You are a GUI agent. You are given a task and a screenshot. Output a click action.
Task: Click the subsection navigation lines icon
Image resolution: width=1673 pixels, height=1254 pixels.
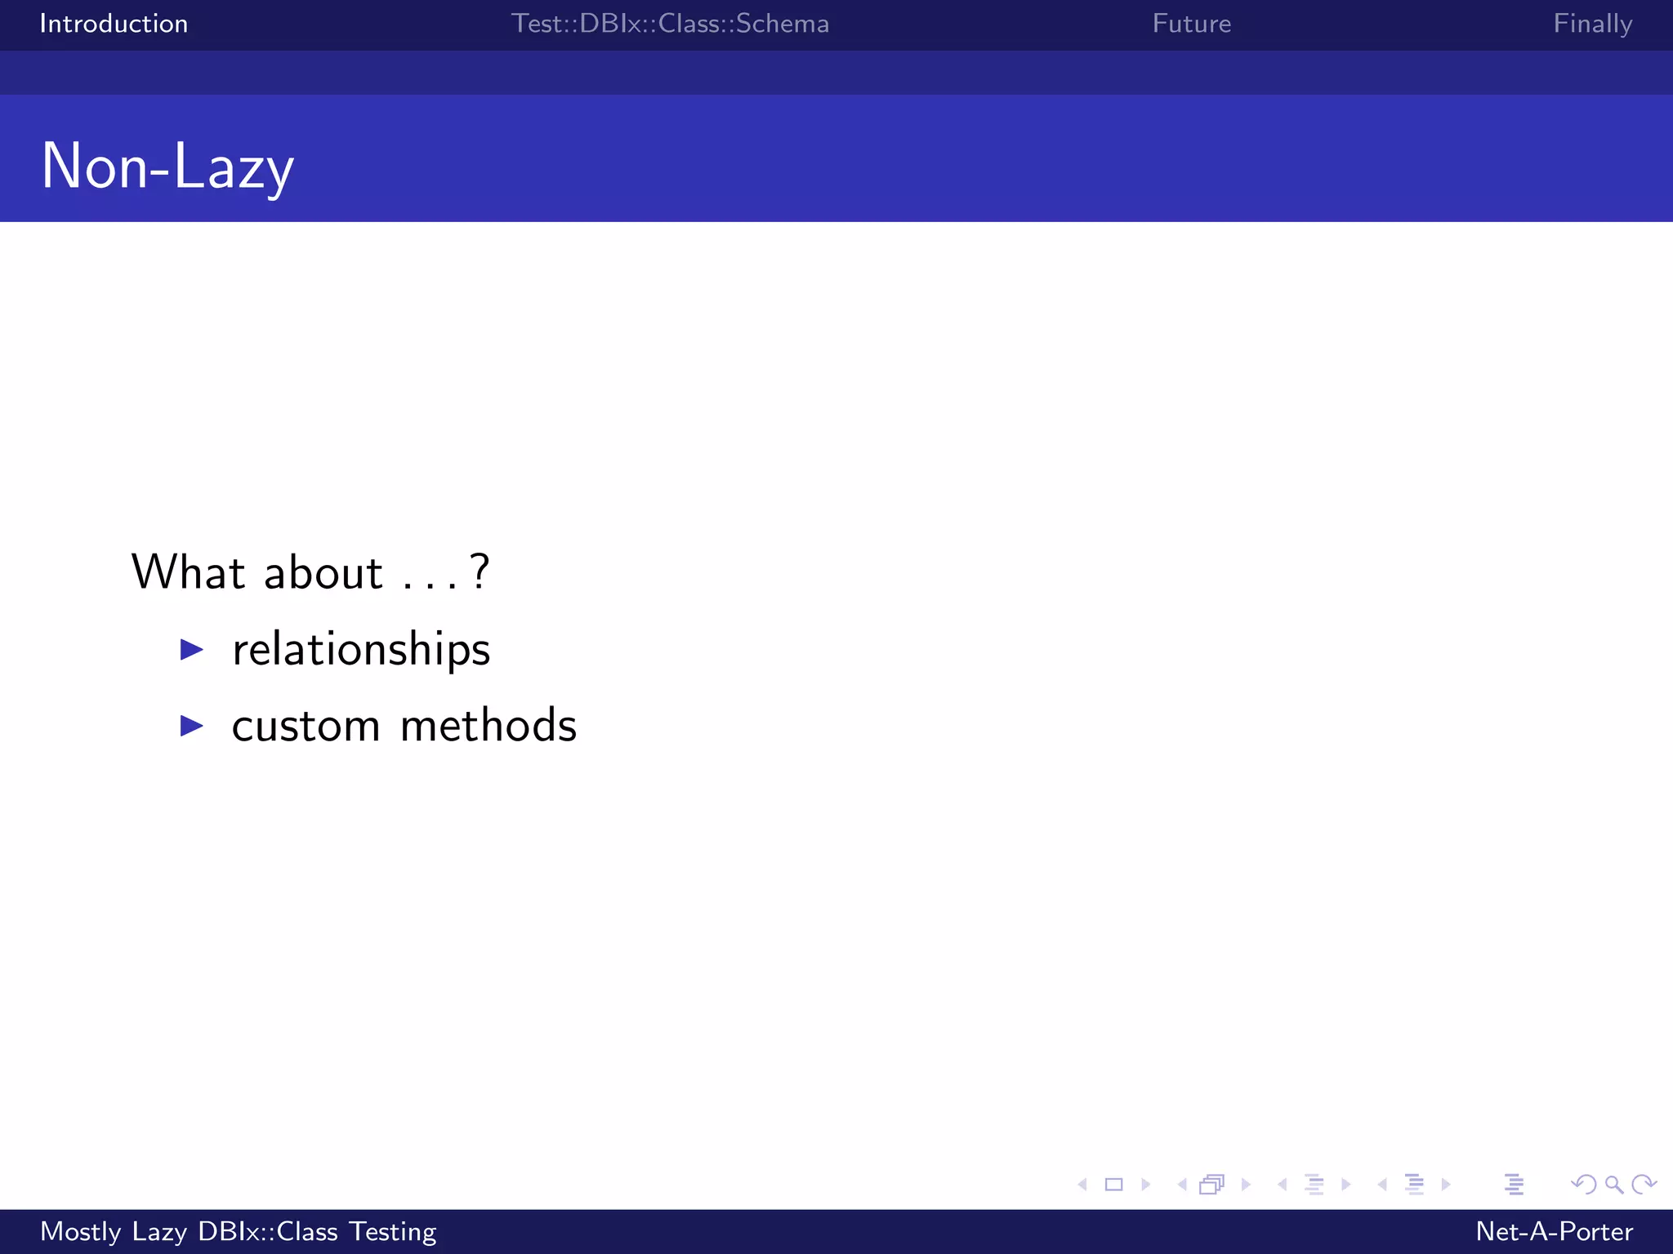1314,1185
